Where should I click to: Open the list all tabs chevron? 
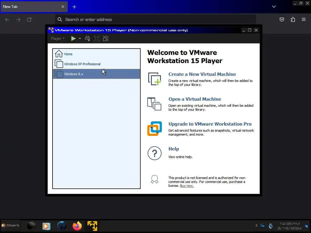click(274, 7)
